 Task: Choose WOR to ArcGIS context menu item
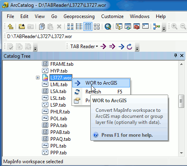coord(101,83)
